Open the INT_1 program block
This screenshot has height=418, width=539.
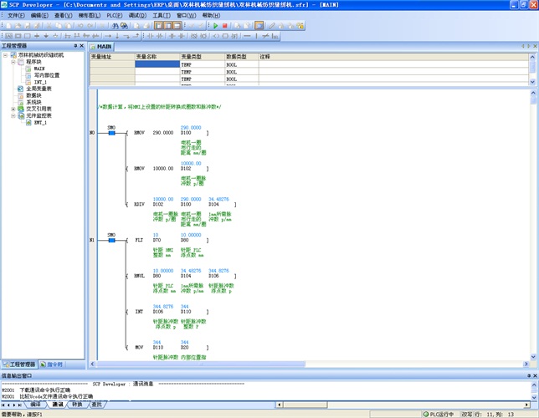tap(40, 82)
